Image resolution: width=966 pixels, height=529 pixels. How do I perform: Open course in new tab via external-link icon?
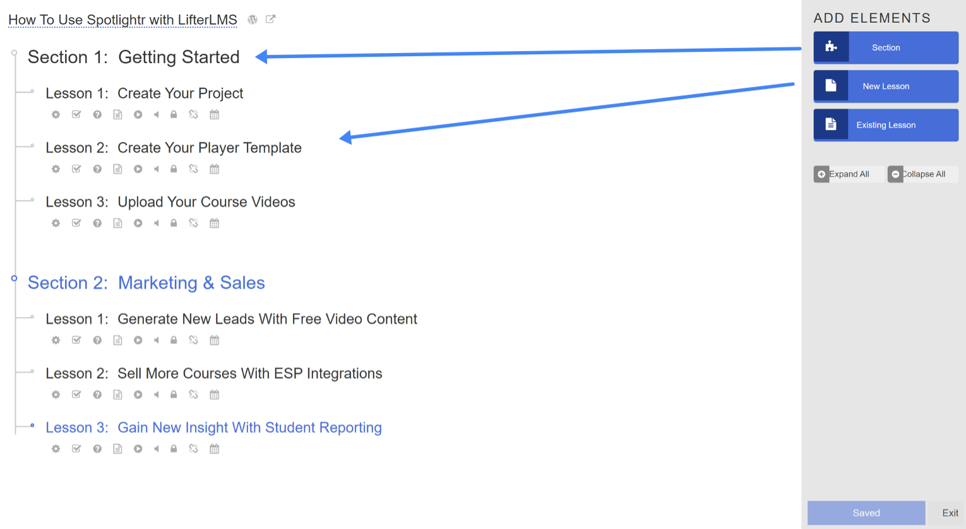[271, 19]
